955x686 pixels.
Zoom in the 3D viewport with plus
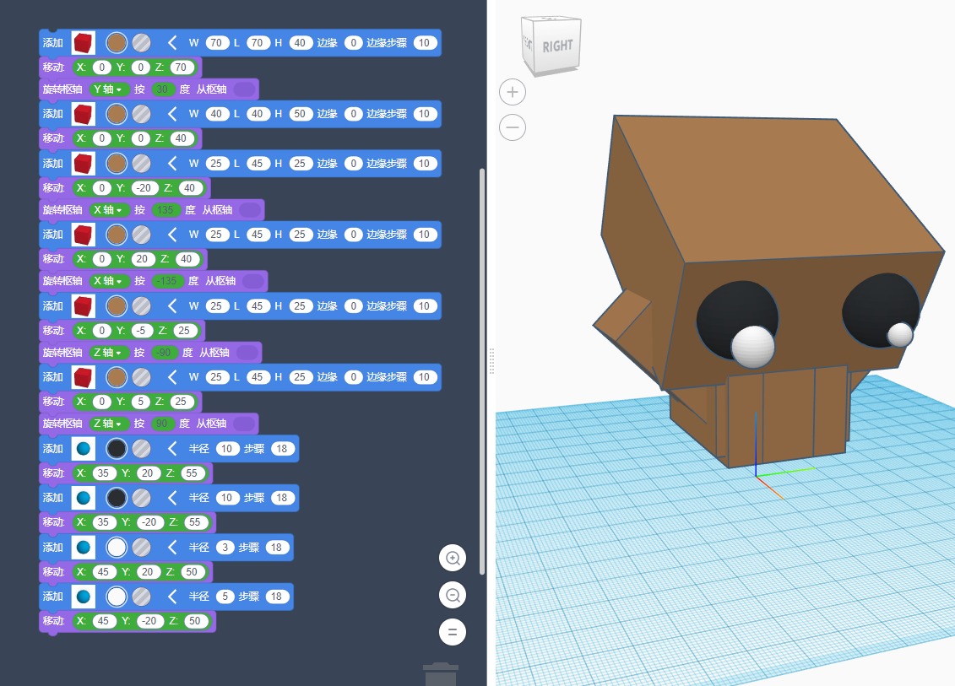513,92
